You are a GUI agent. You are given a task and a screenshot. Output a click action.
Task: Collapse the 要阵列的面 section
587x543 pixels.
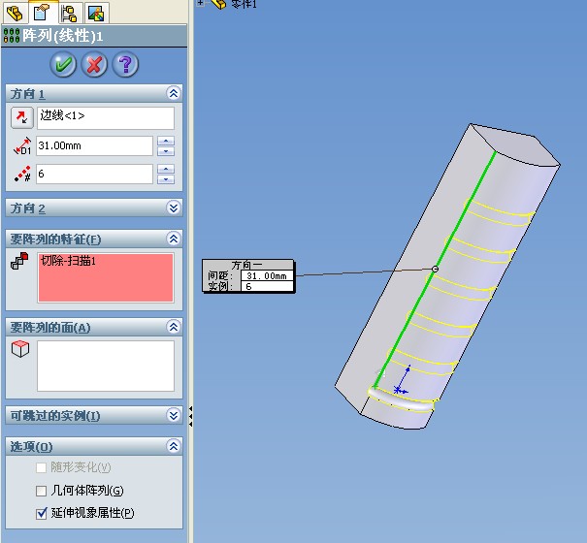pyautogui.click(x=174, y=327)
